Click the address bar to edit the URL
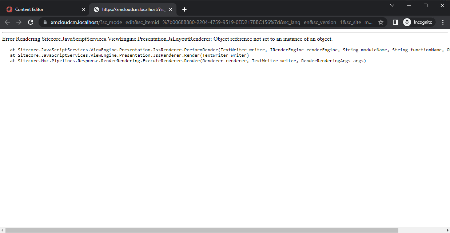 pyautogui.click(x=182, y=22)
